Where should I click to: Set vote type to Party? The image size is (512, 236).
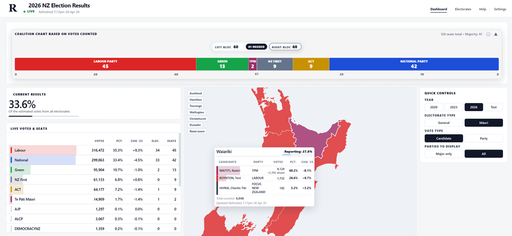(x=484, y=139)
